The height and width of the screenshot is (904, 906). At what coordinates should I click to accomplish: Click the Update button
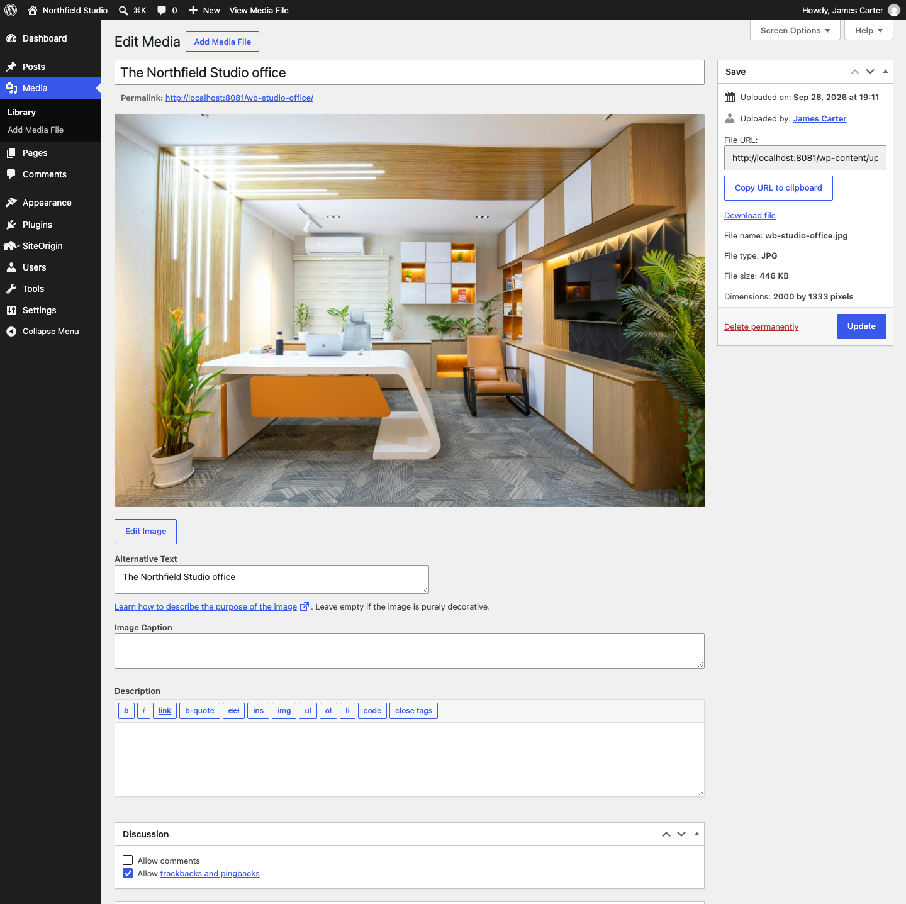click(861, 326)
